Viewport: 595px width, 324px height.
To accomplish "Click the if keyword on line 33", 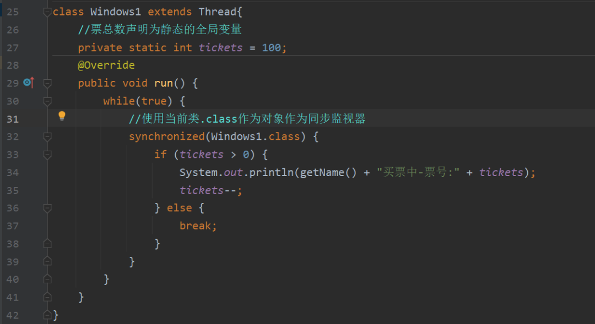I will (160, 155).
